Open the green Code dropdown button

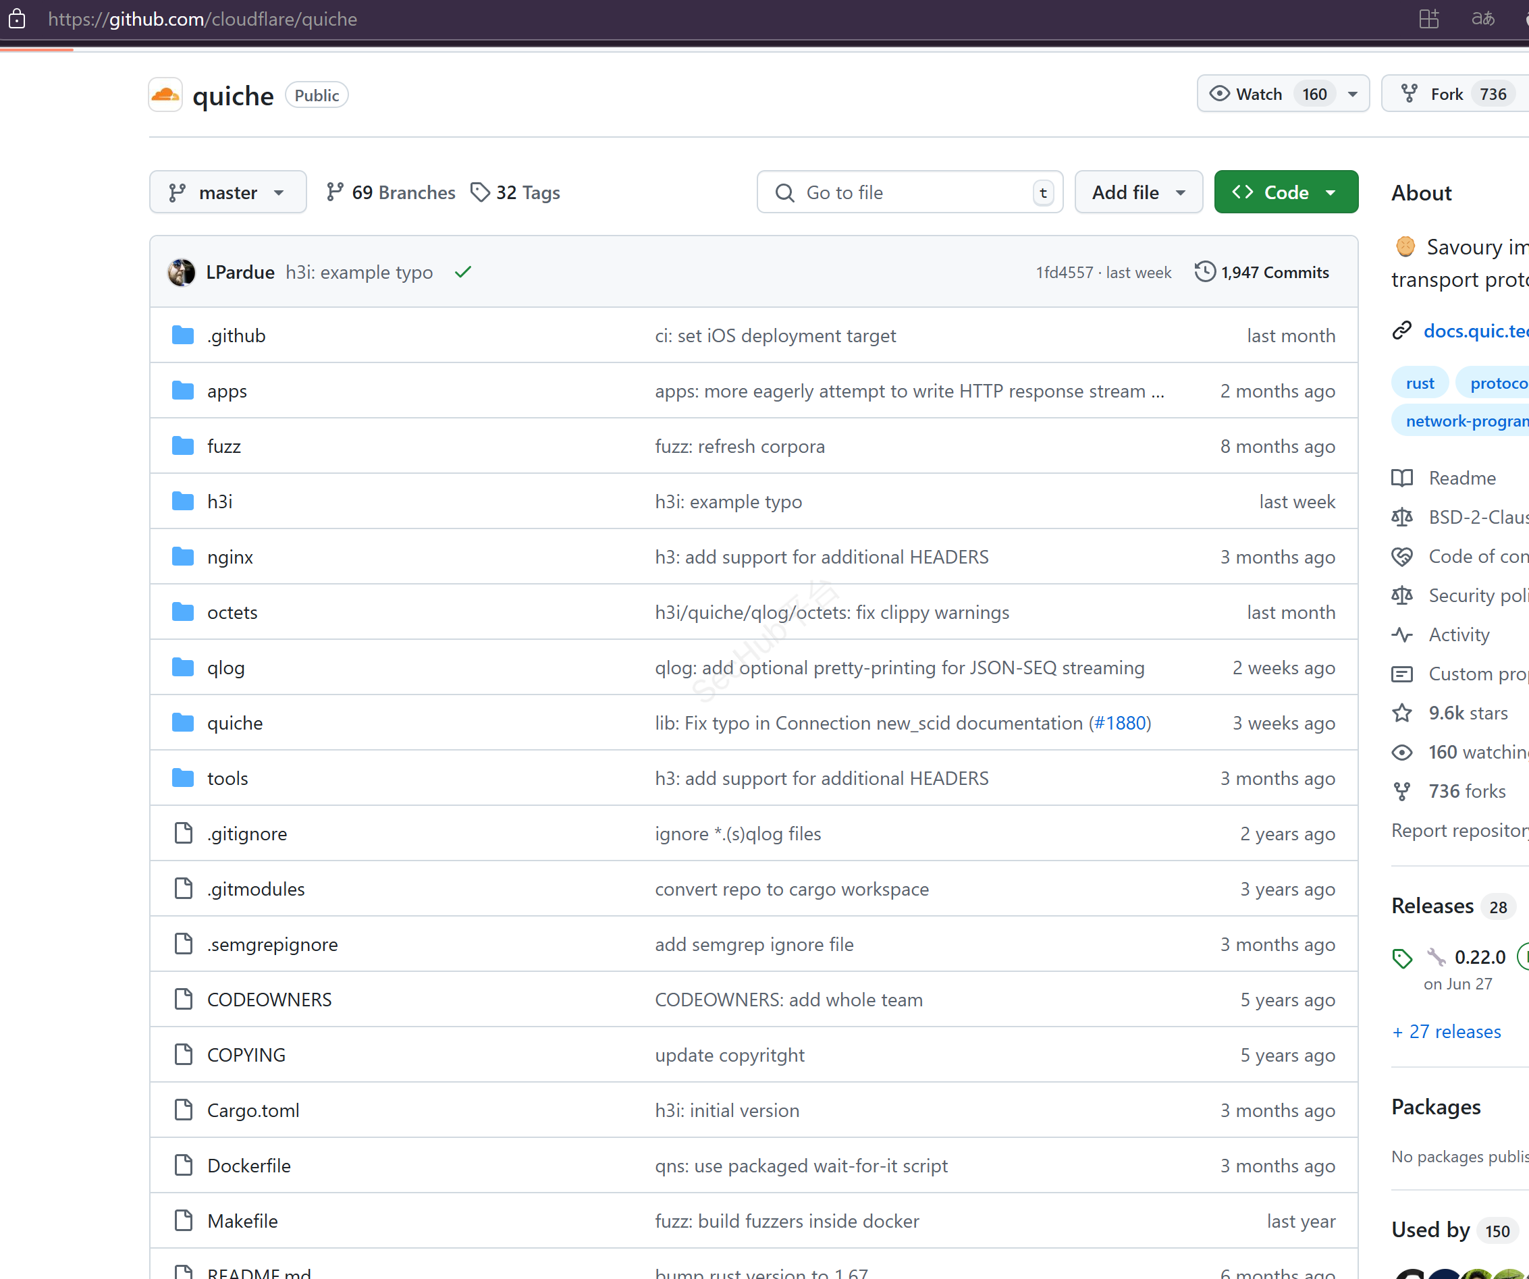[1285, 192]
